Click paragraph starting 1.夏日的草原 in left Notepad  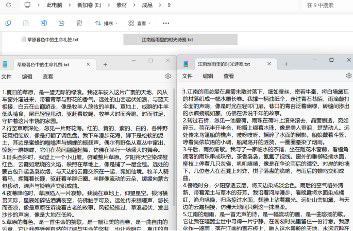coord(85,106)
